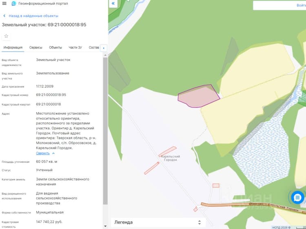Open the Части ЗУ tab

click(75, 48)
